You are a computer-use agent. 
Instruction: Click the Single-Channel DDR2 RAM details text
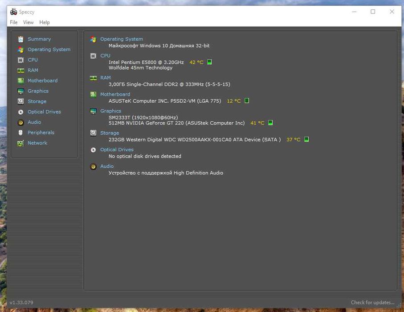[x=169, y=84]
